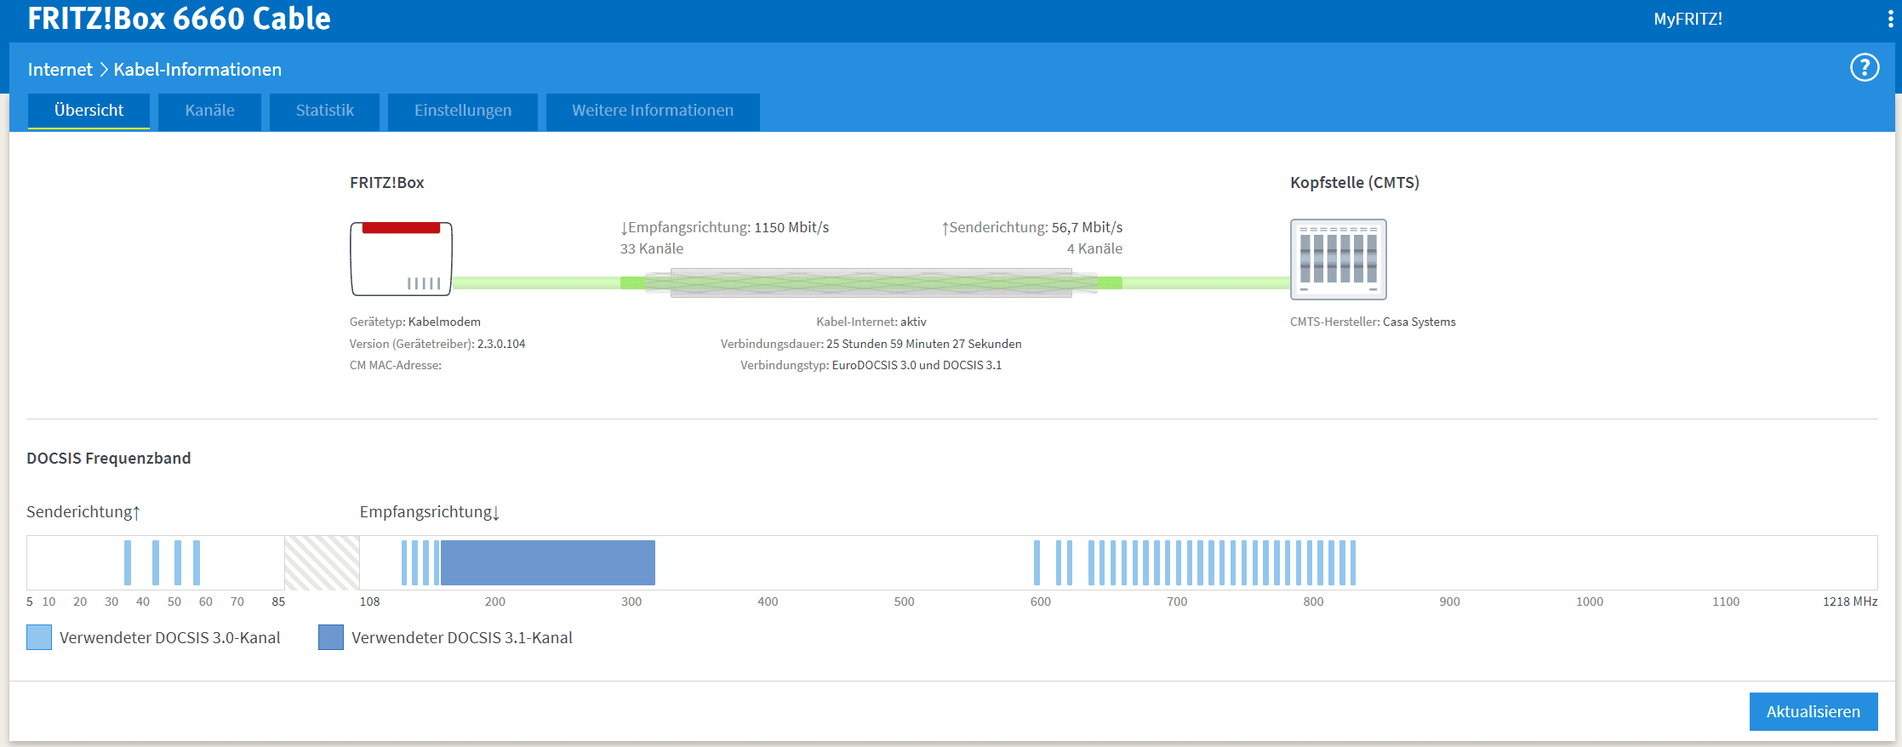The height and width of the screenshot is (747, 1902).
Task: Click the DOCSIS Frequenzband heading
Action: pyautogui.click(x=109, y=458)
